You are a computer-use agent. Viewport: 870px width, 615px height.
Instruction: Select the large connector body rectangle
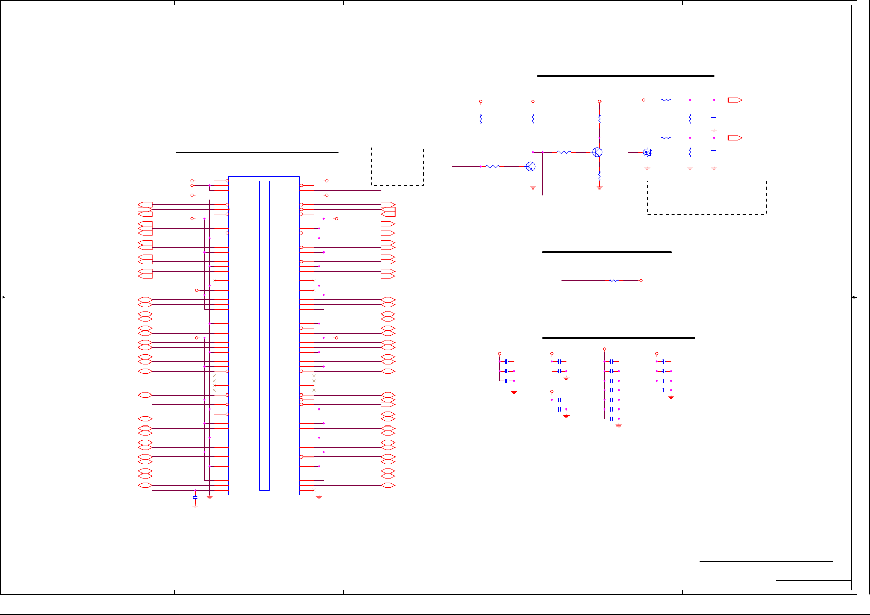click(x=264, y=336)
